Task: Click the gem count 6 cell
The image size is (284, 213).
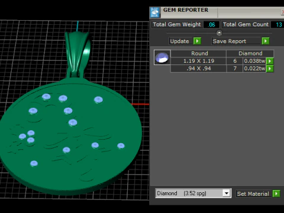Action: click(235, 61)
